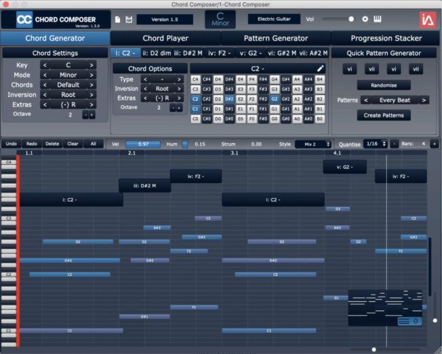Screen dimensions: 442x354
Task: Open the Progression Stacker tab
Action: (386, 38)
